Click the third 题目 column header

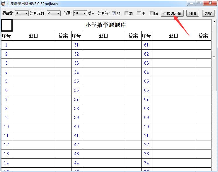click(x=174, y=36)
